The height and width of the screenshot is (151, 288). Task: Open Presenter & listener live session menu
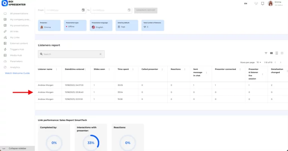[x=262, y=74]
